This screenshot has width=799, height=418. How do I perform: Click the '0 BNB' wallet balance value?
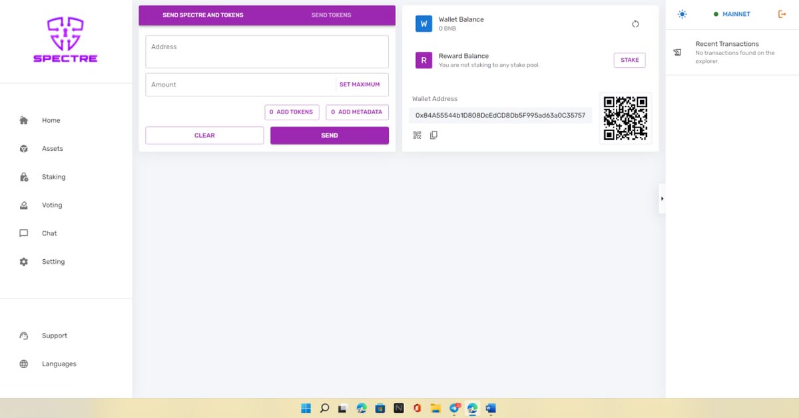click(447, 29)
